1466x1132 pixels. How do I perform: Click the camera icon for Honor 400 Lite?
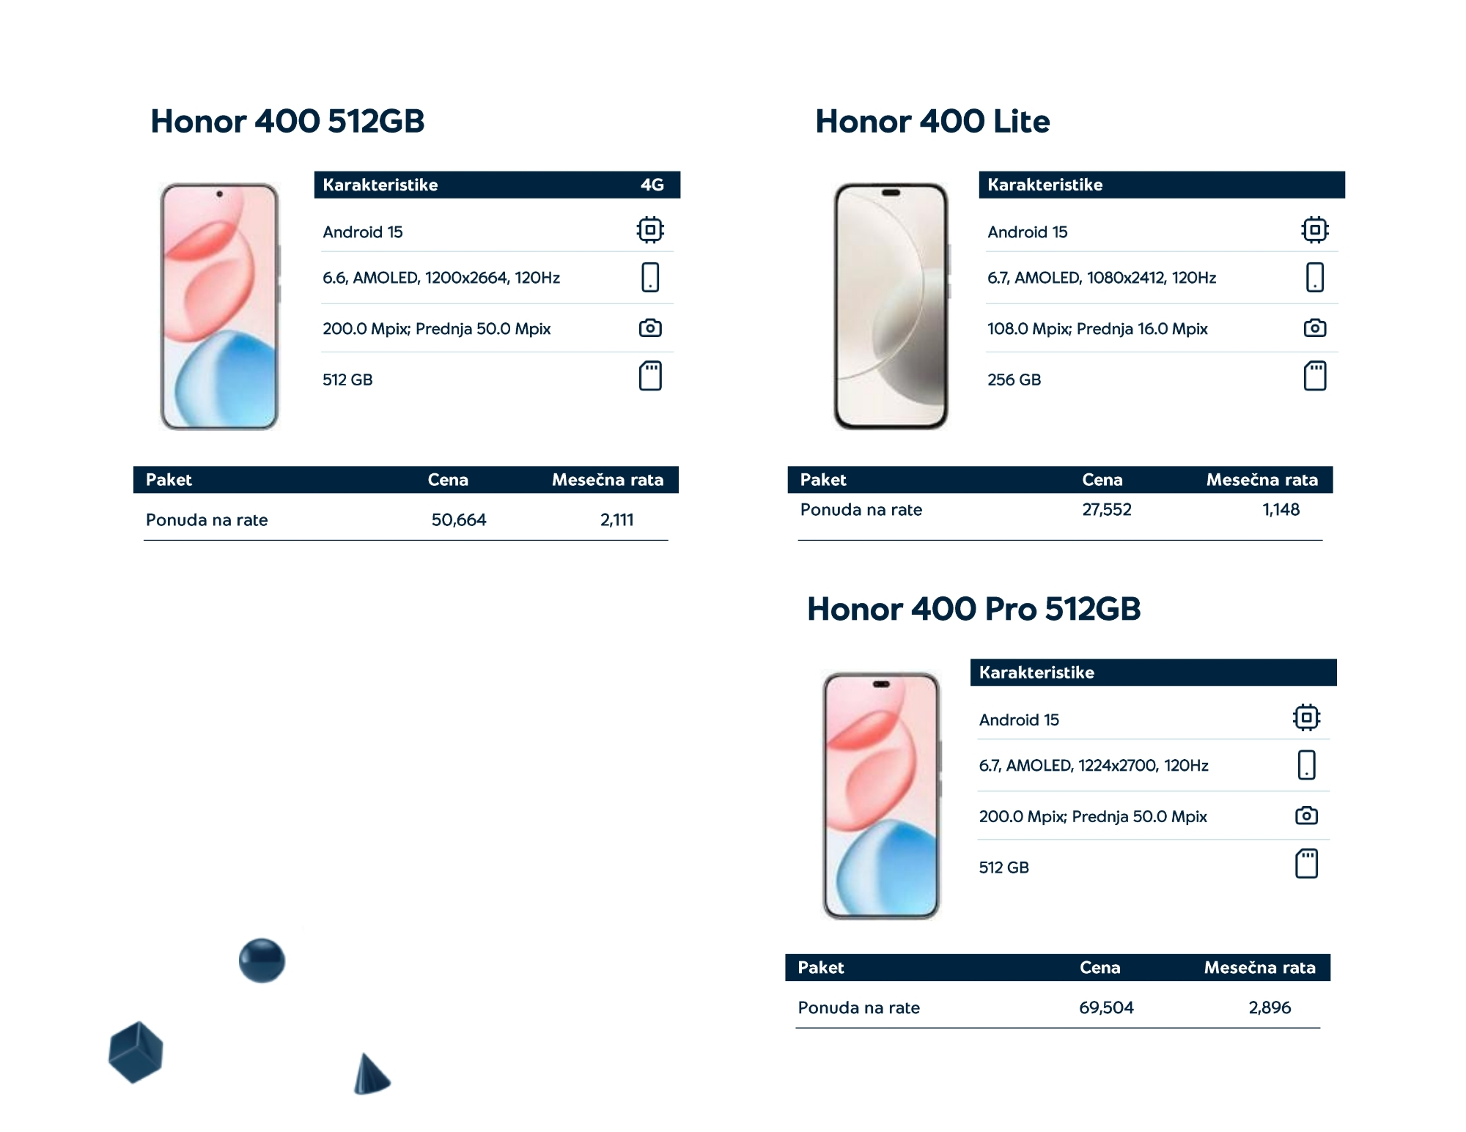coord(1314,328)
